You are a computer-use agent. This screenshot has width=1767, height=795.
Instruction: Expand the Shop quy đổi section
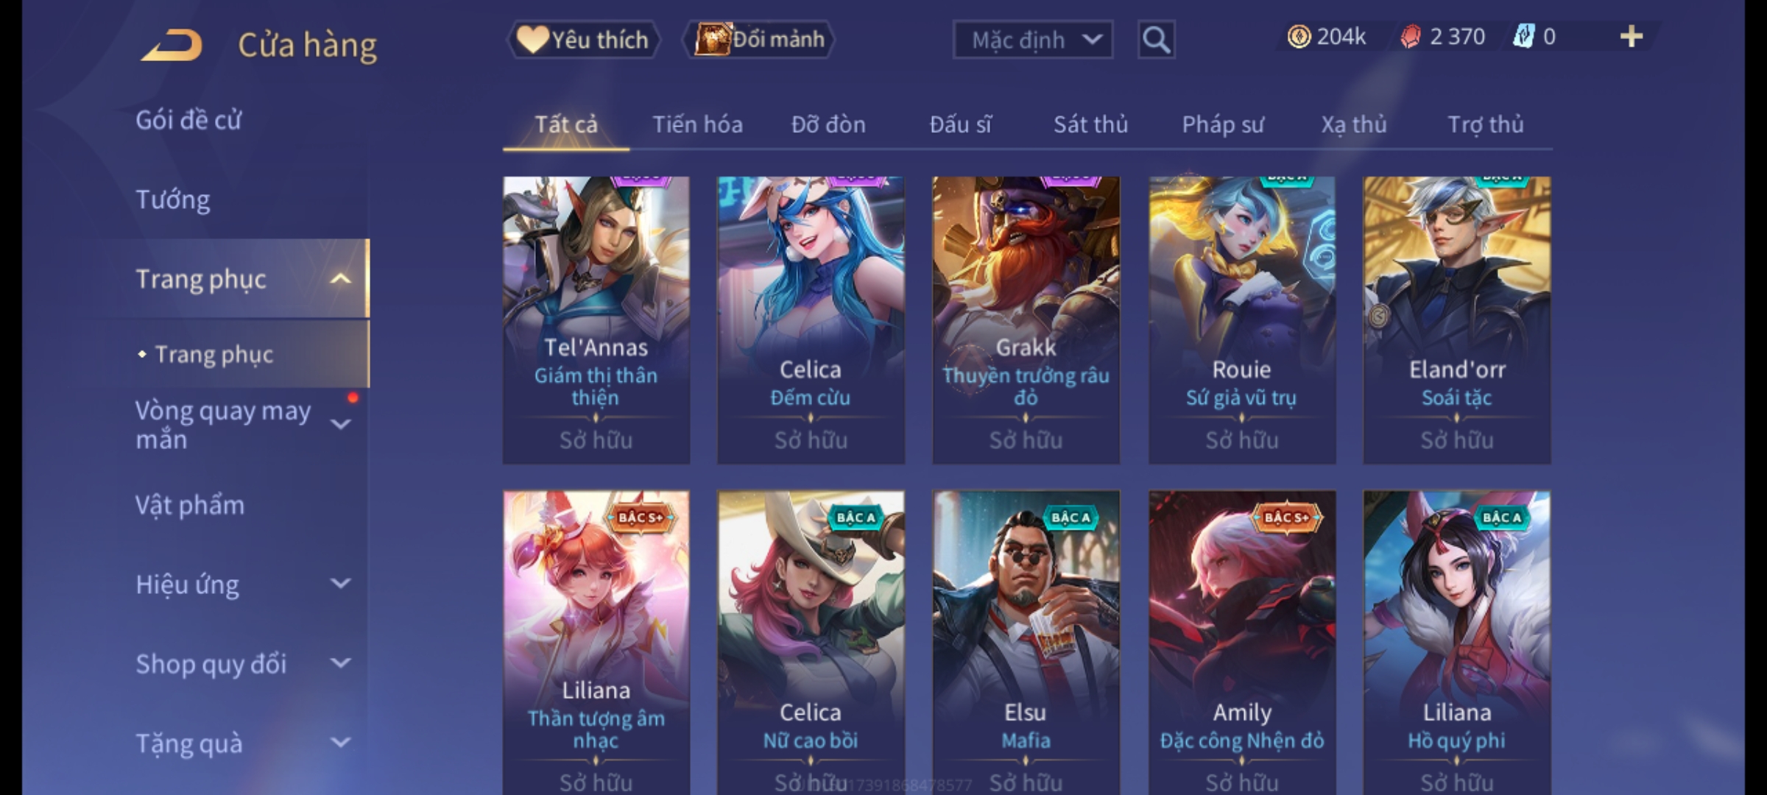point(340,664)
